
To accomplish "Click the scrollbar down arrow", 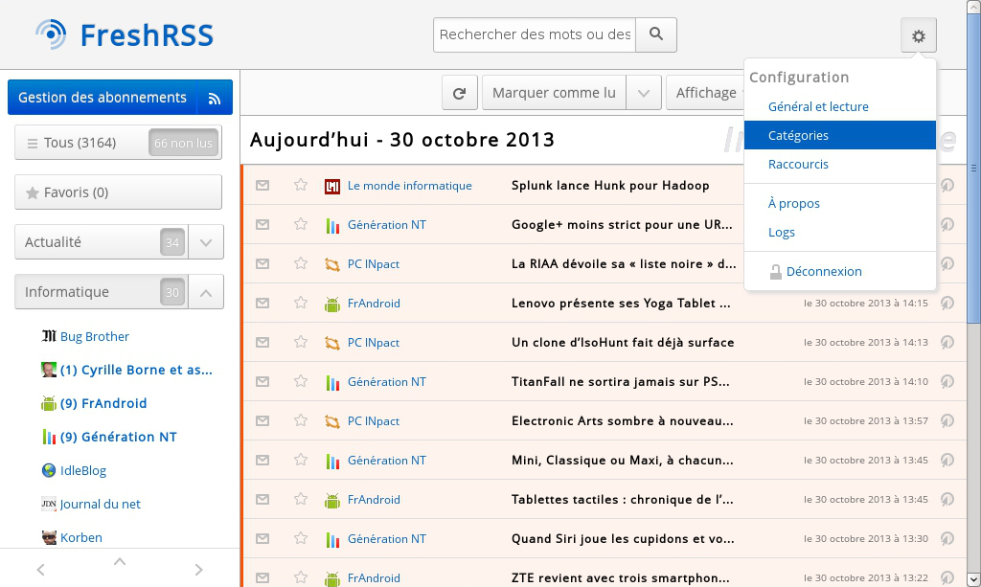I will coord(973,579).
